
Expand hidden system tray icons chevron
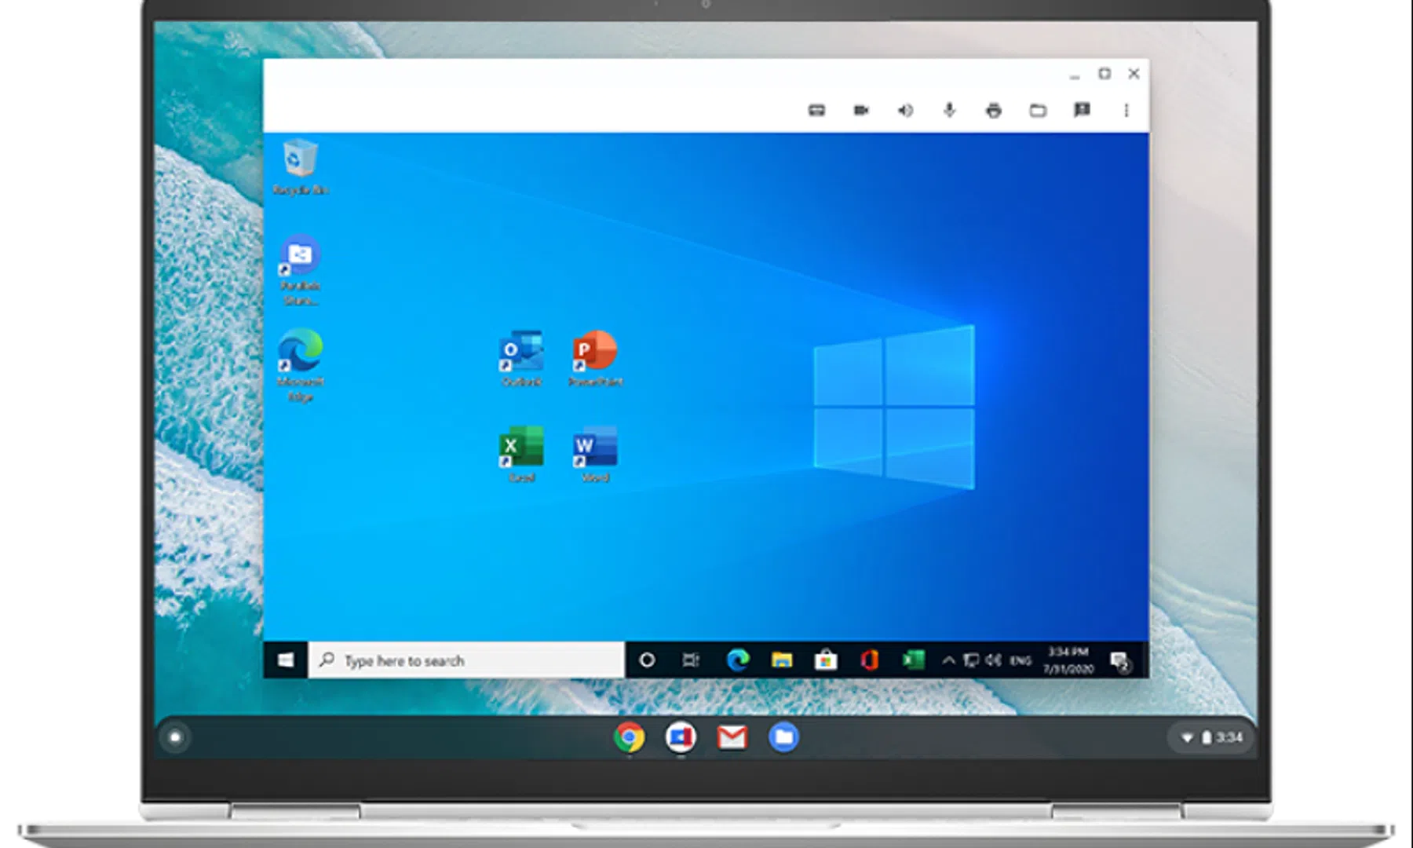pyautogui.click(x=948, y=660)
